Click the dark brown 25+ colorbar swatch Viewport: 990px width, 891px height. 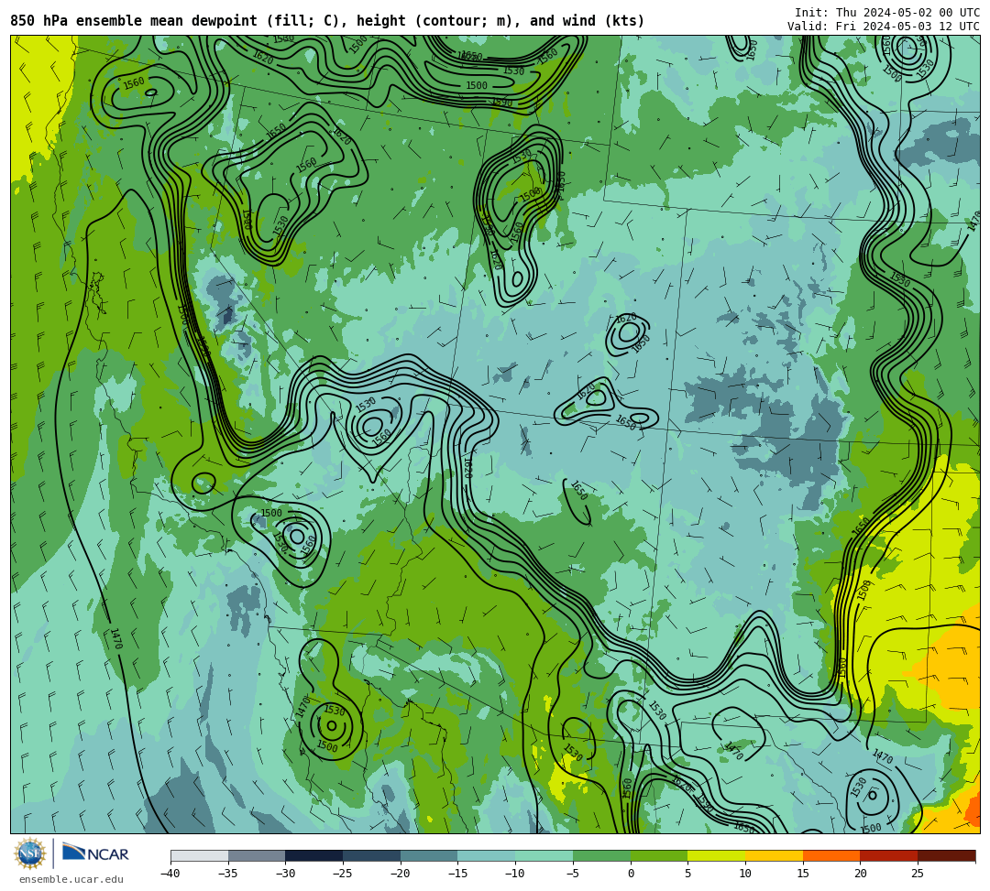pyautogui.click(x=946, y=855)
